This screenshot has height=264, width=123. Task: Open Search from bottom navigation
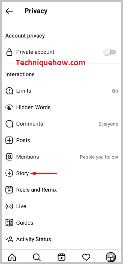(x=37, y=257)
